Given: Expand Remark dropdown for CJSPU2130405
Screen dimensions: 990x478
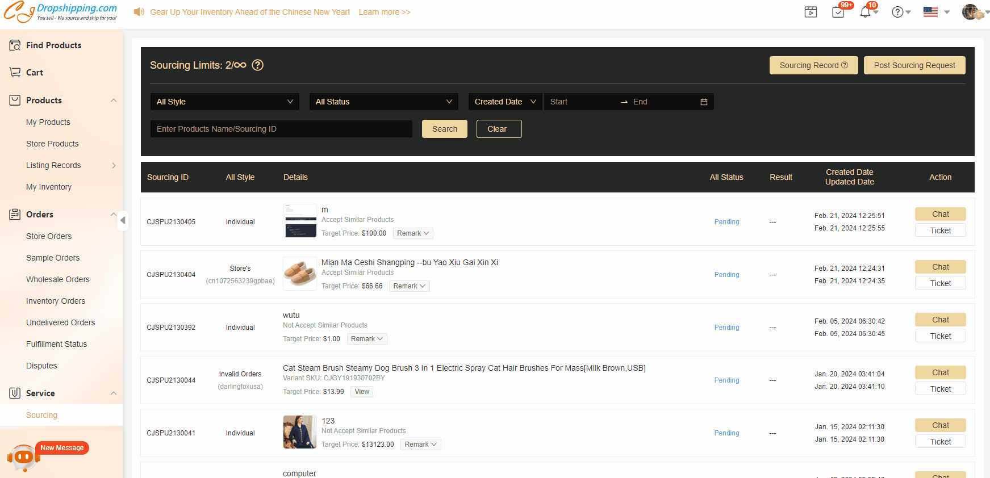Looking at the screenshot, I should pos(413,233).
